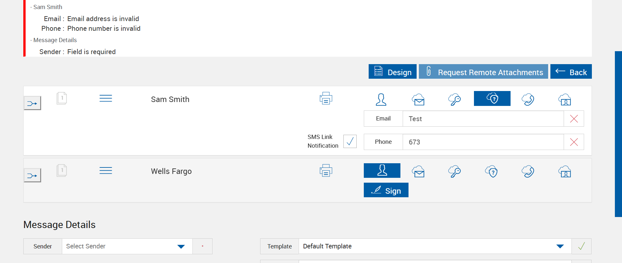The width and height of the screenshot is (622, 263).
Task: Click the Design button
Action: point(393,72)
